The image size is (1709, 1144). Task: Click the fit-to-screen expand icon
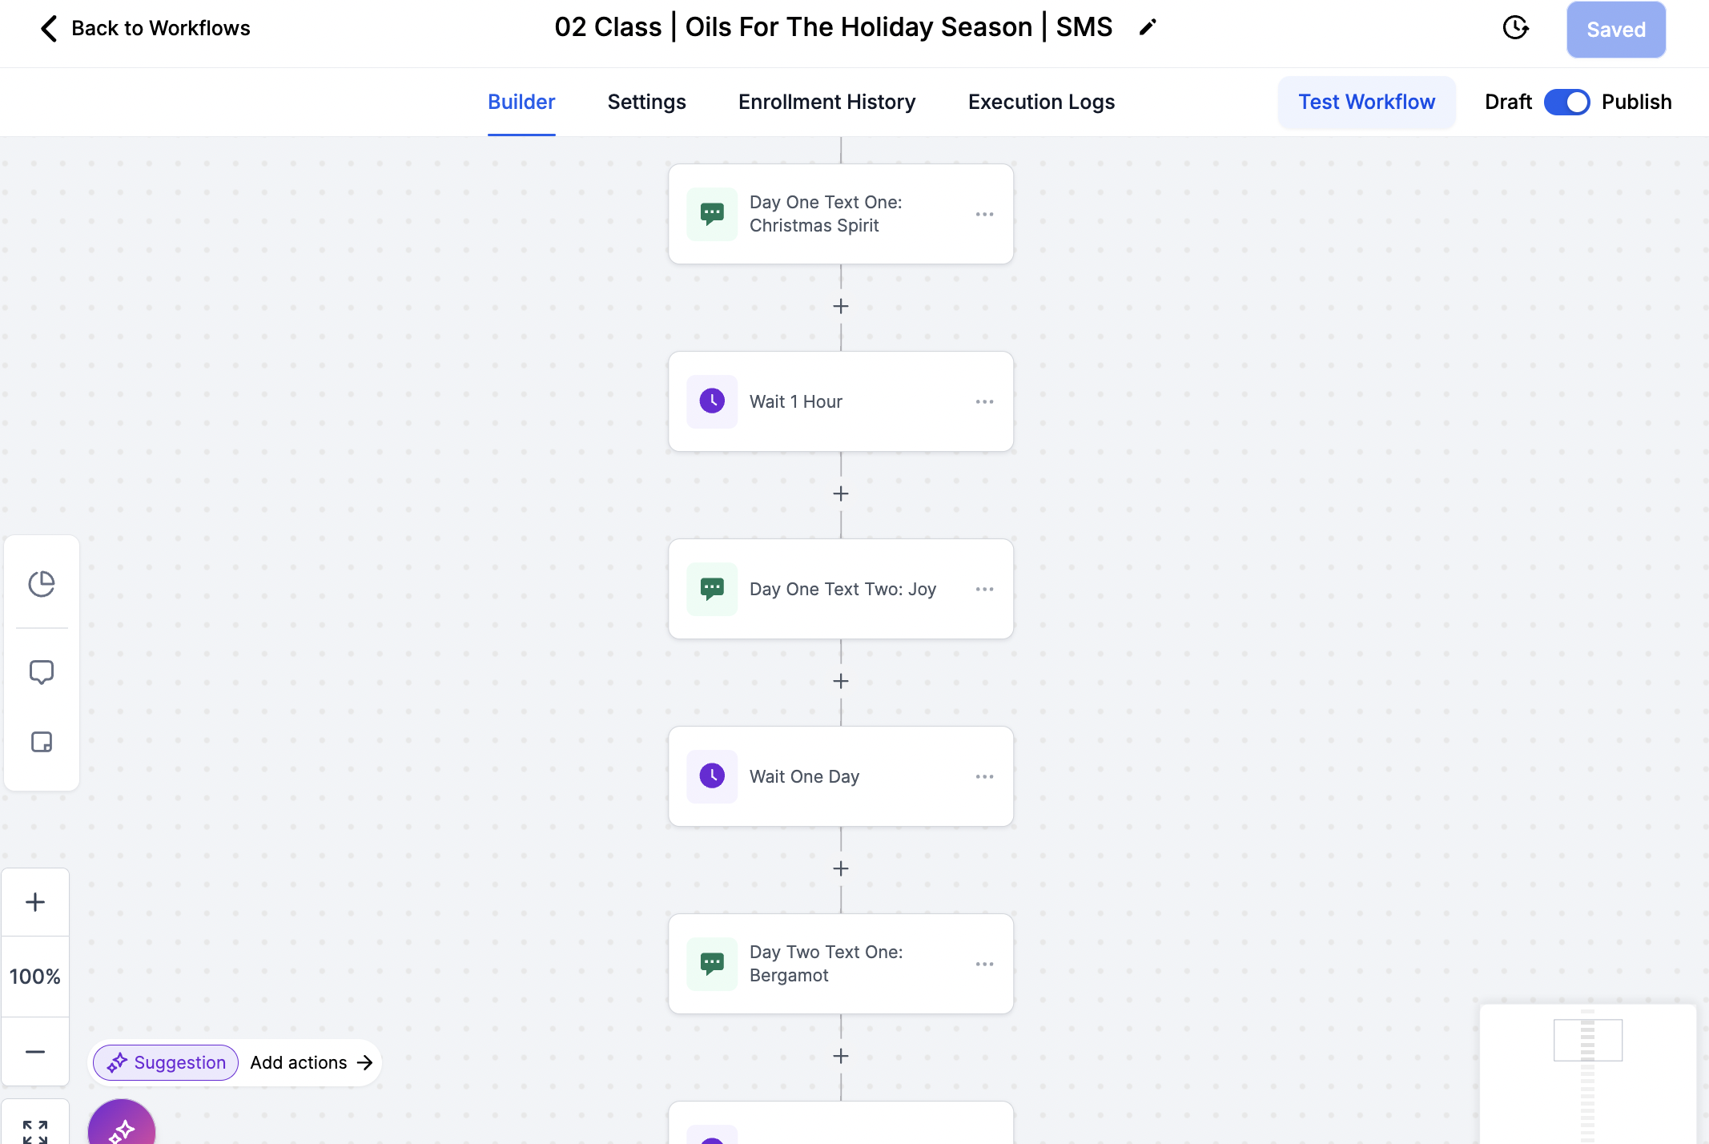click(35, 1131)
